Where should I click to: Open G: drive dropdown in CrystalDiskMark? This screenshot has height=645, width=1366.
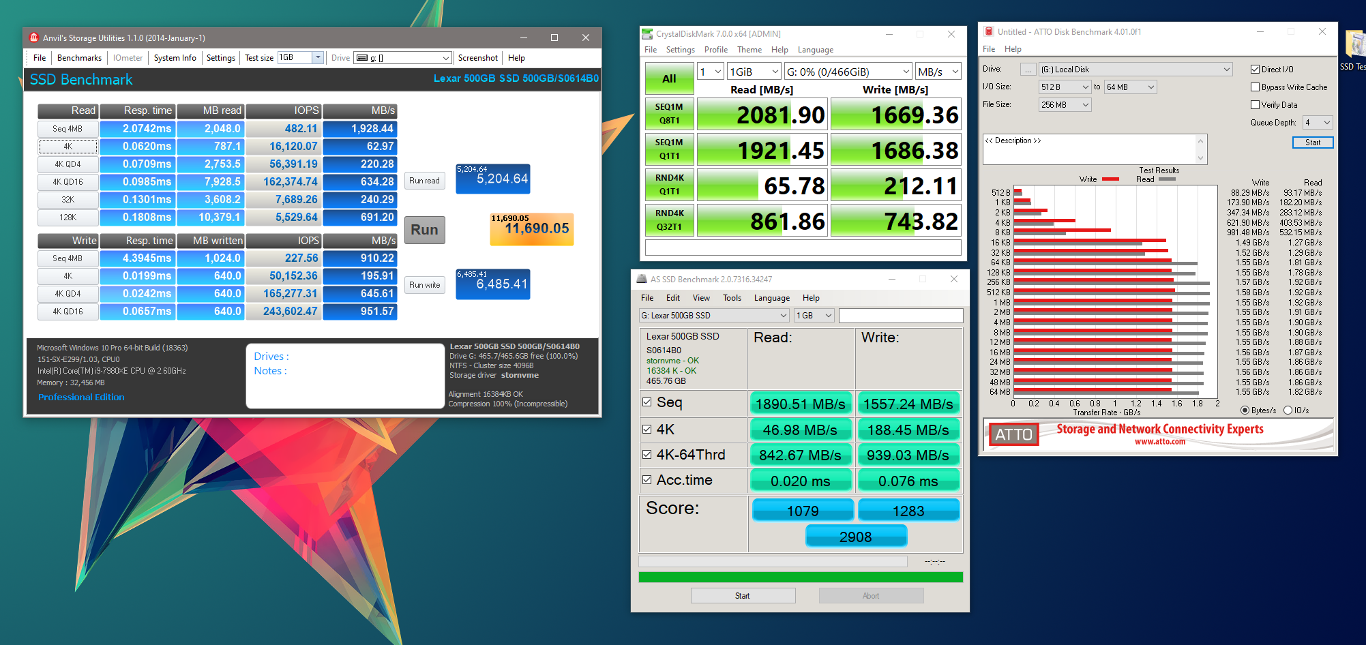(x=848, y=72)
